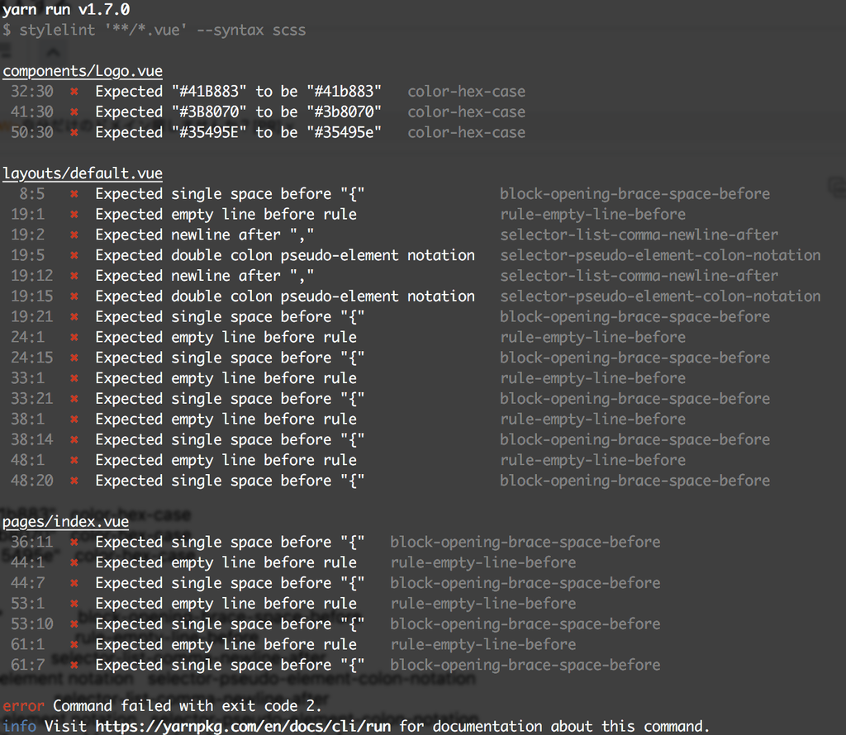Click the red error cross at 36:11
This screenshot has width=846, height=735.
[x=74, y=543]
